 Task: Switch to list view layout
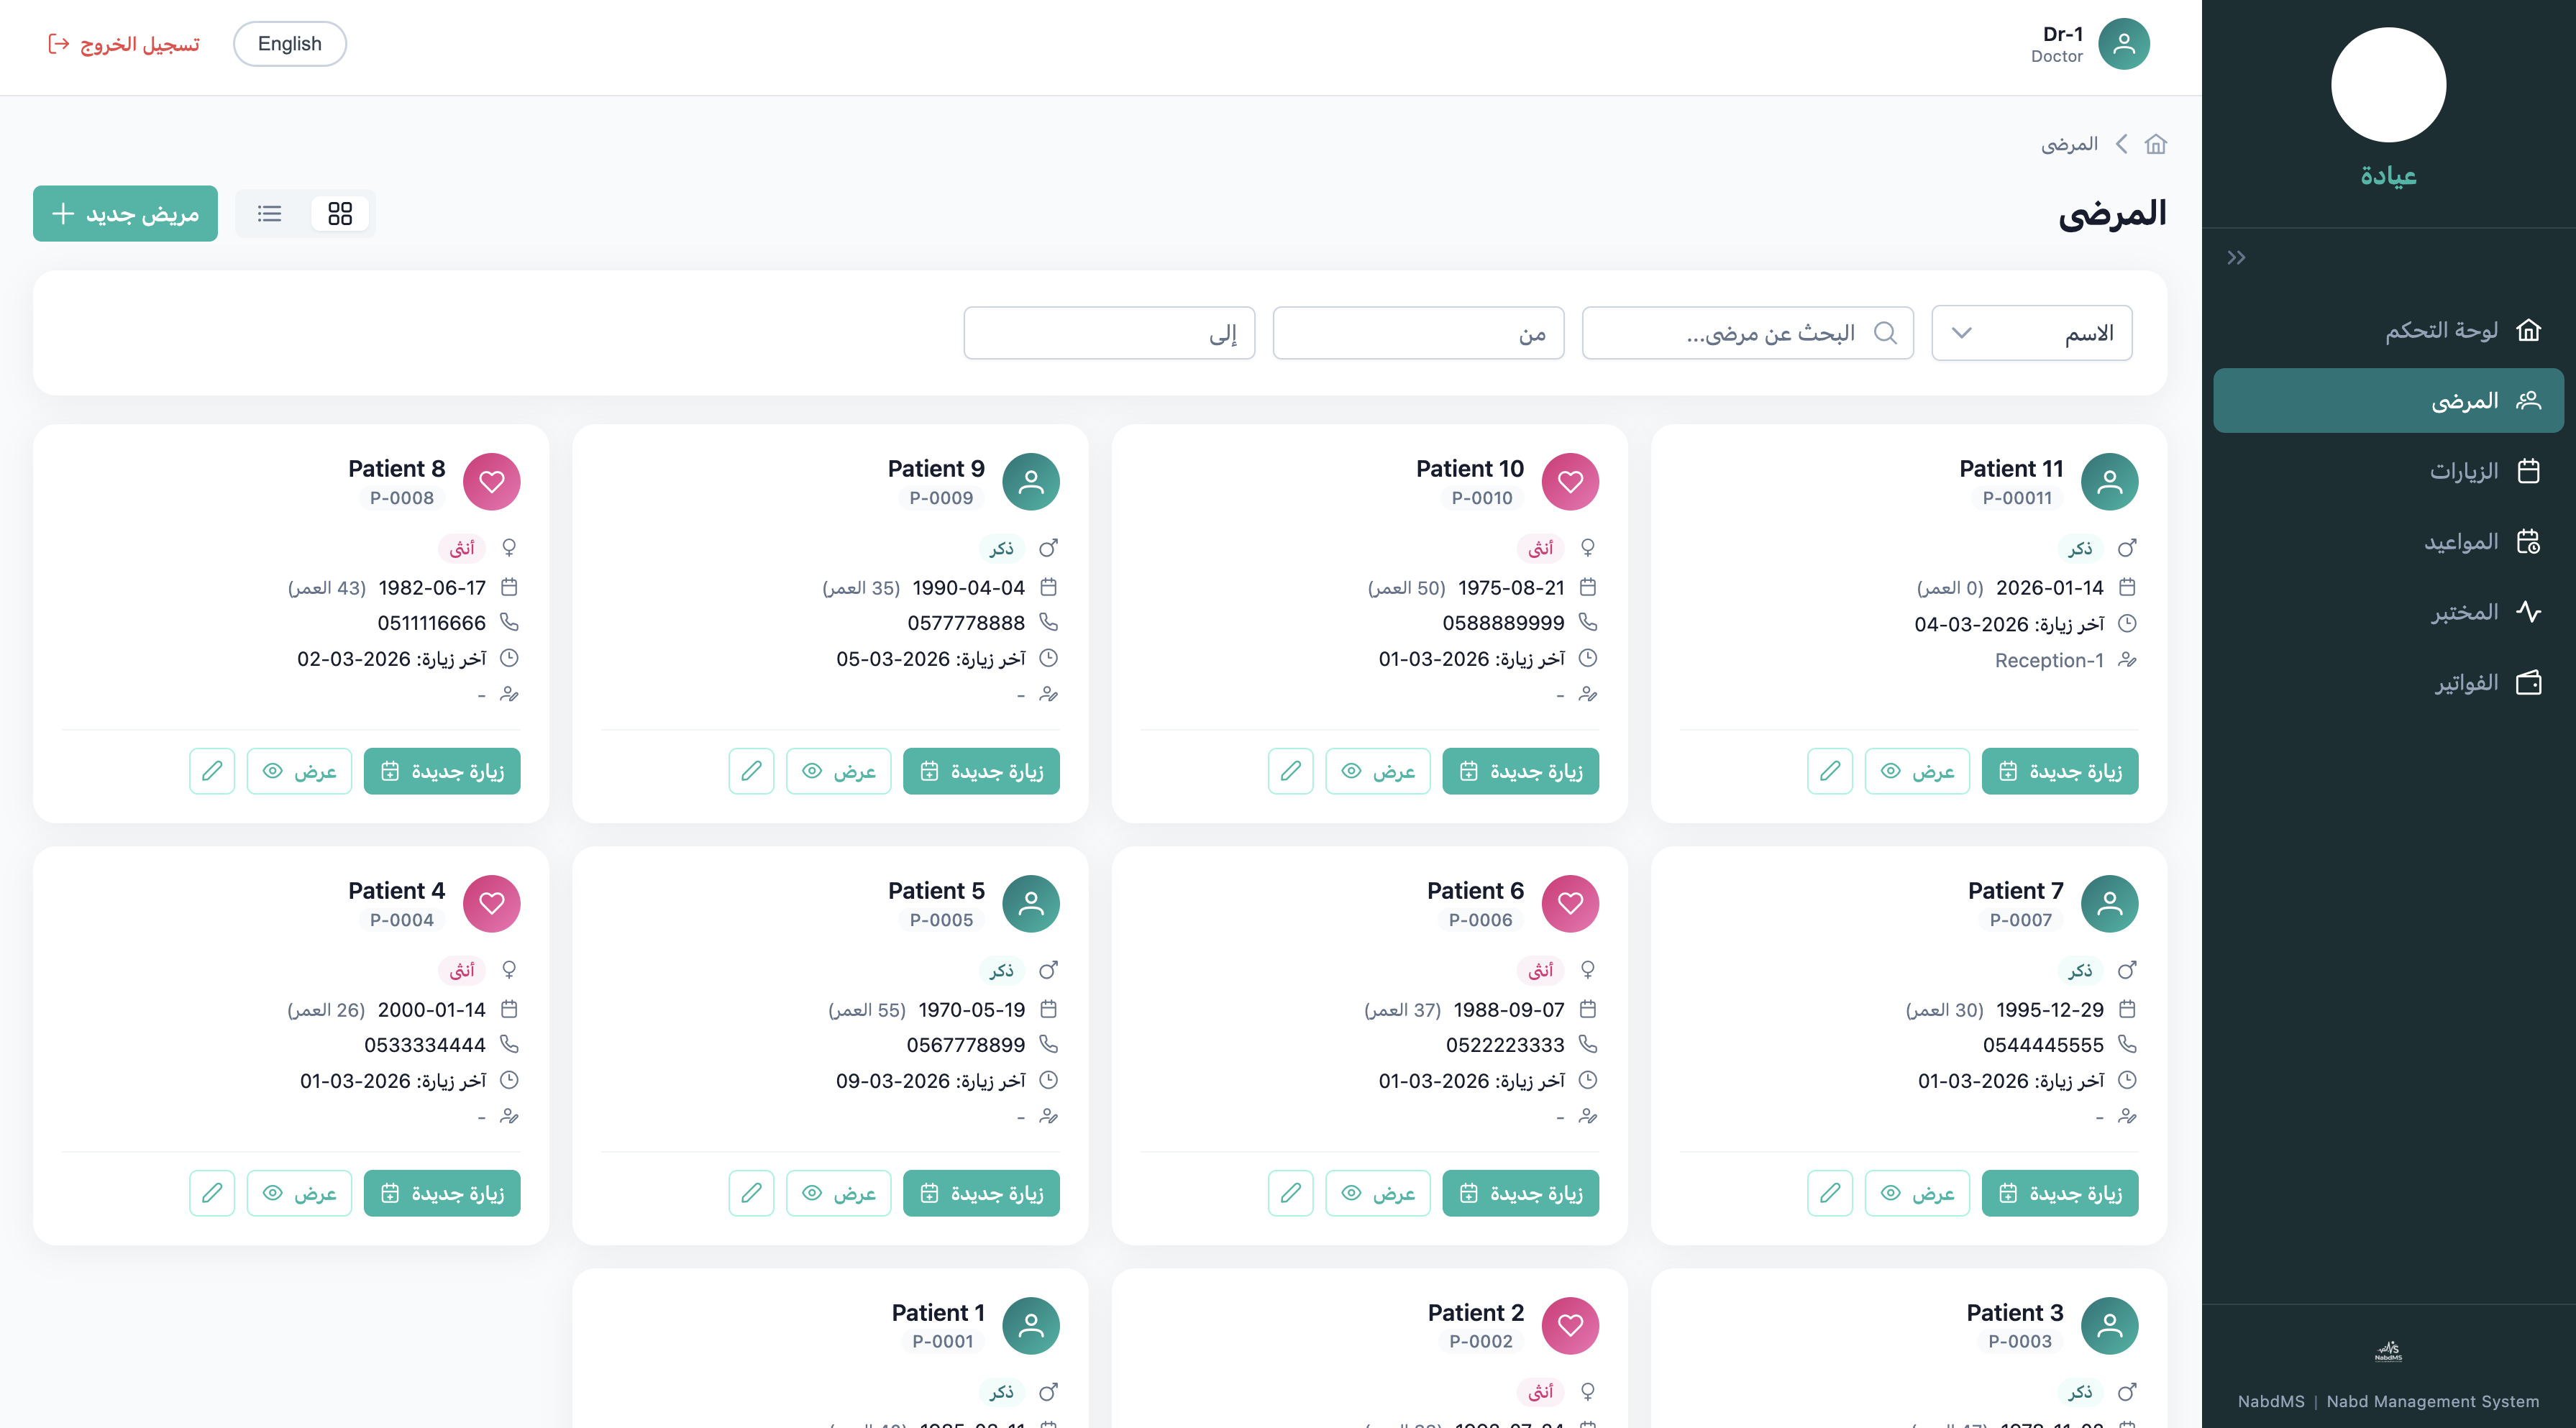(269, 213)
